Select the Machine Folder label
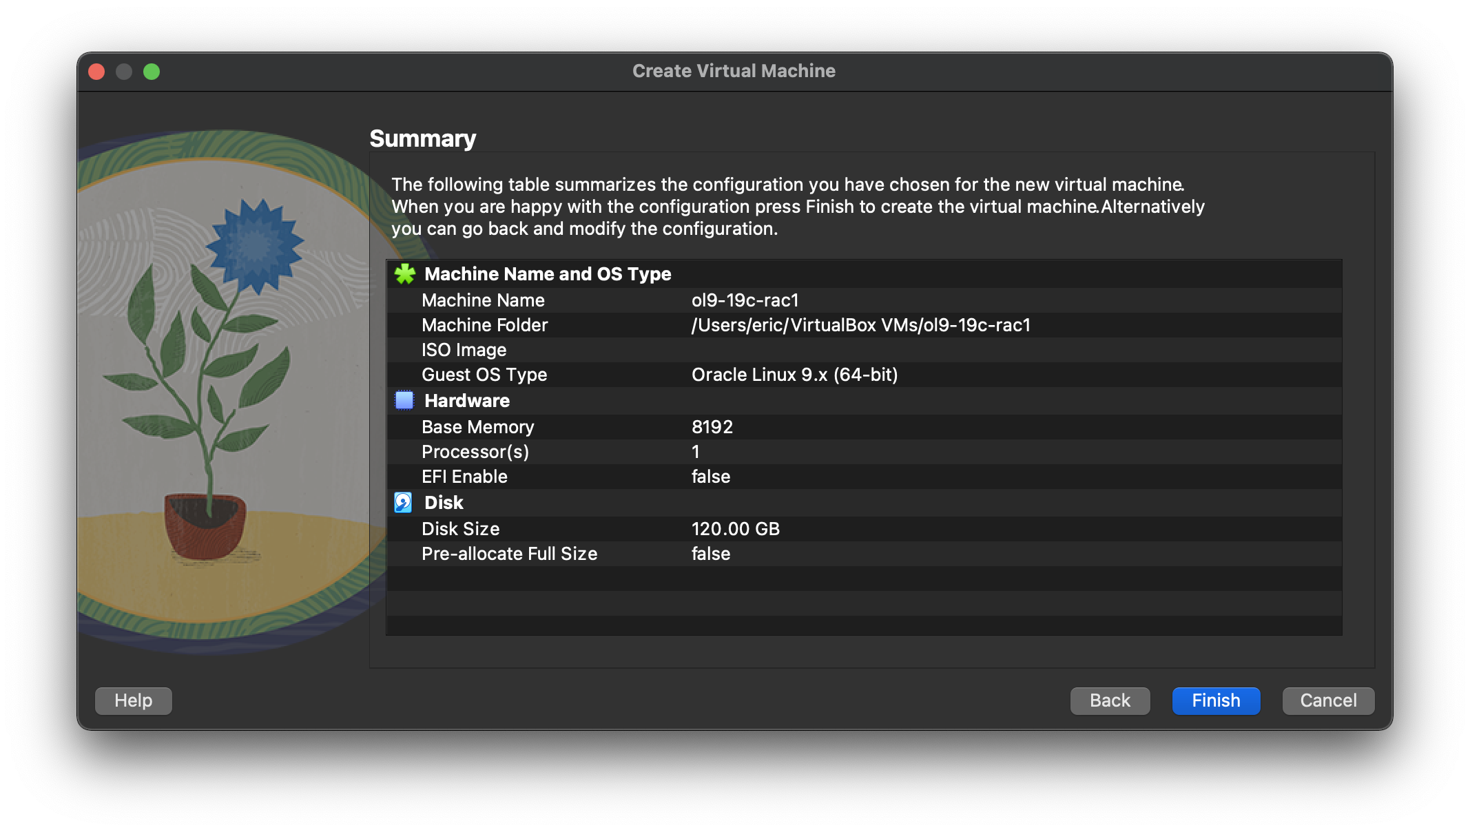 pos(484,325)
